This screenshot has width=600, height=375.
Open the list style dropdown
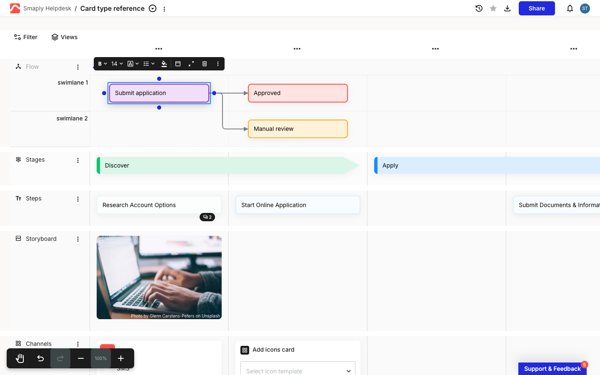click(149, 64)
